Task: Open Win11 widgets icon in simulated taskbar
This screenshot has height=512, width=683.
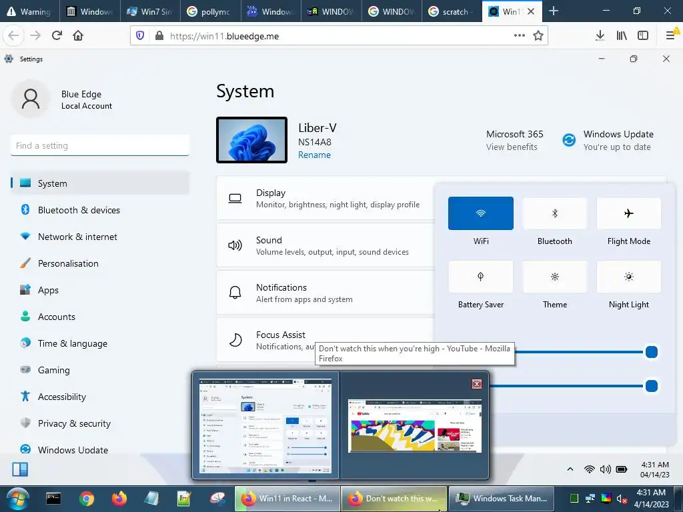Action: [x=20, y=469]
